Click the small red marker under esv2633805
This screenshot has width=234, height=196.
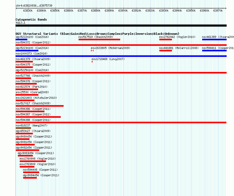[92, 51]
